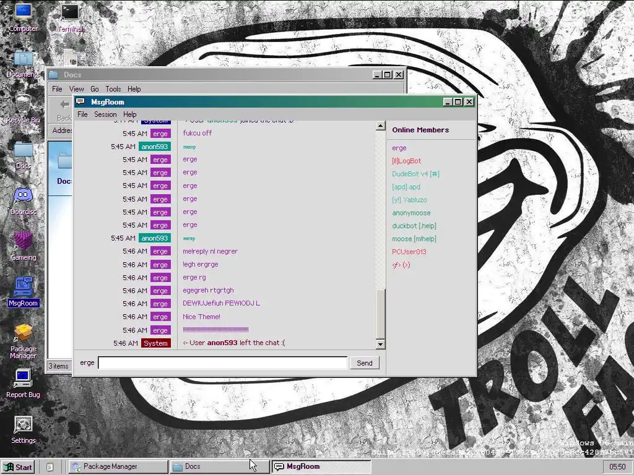Close the Docs window
The width and height of the screenshot is (634, 475).
399,75
